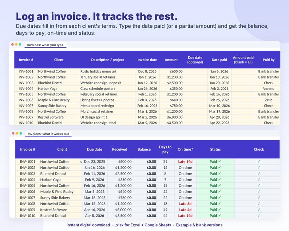
Task: Click the green dot in the bottom window
Action: pos(21,134)
